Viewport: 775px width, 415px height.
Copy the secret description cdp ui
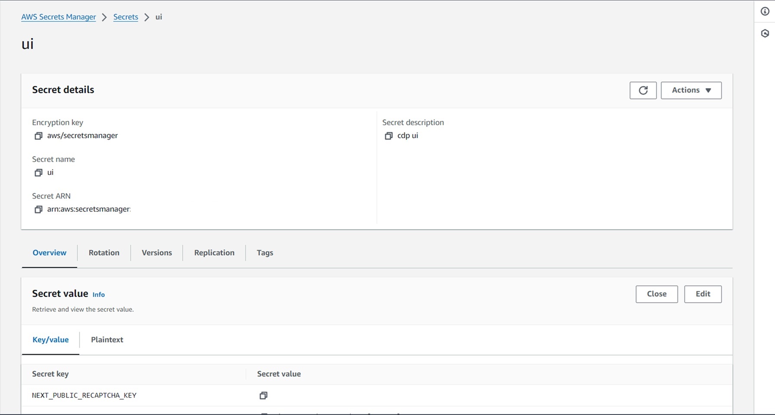[388, 136]
